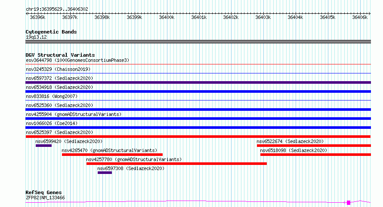Open nsv833816 (Wong2007) variant details
The width and height of the screenshot is (383, 207).
tap(52, 96)
